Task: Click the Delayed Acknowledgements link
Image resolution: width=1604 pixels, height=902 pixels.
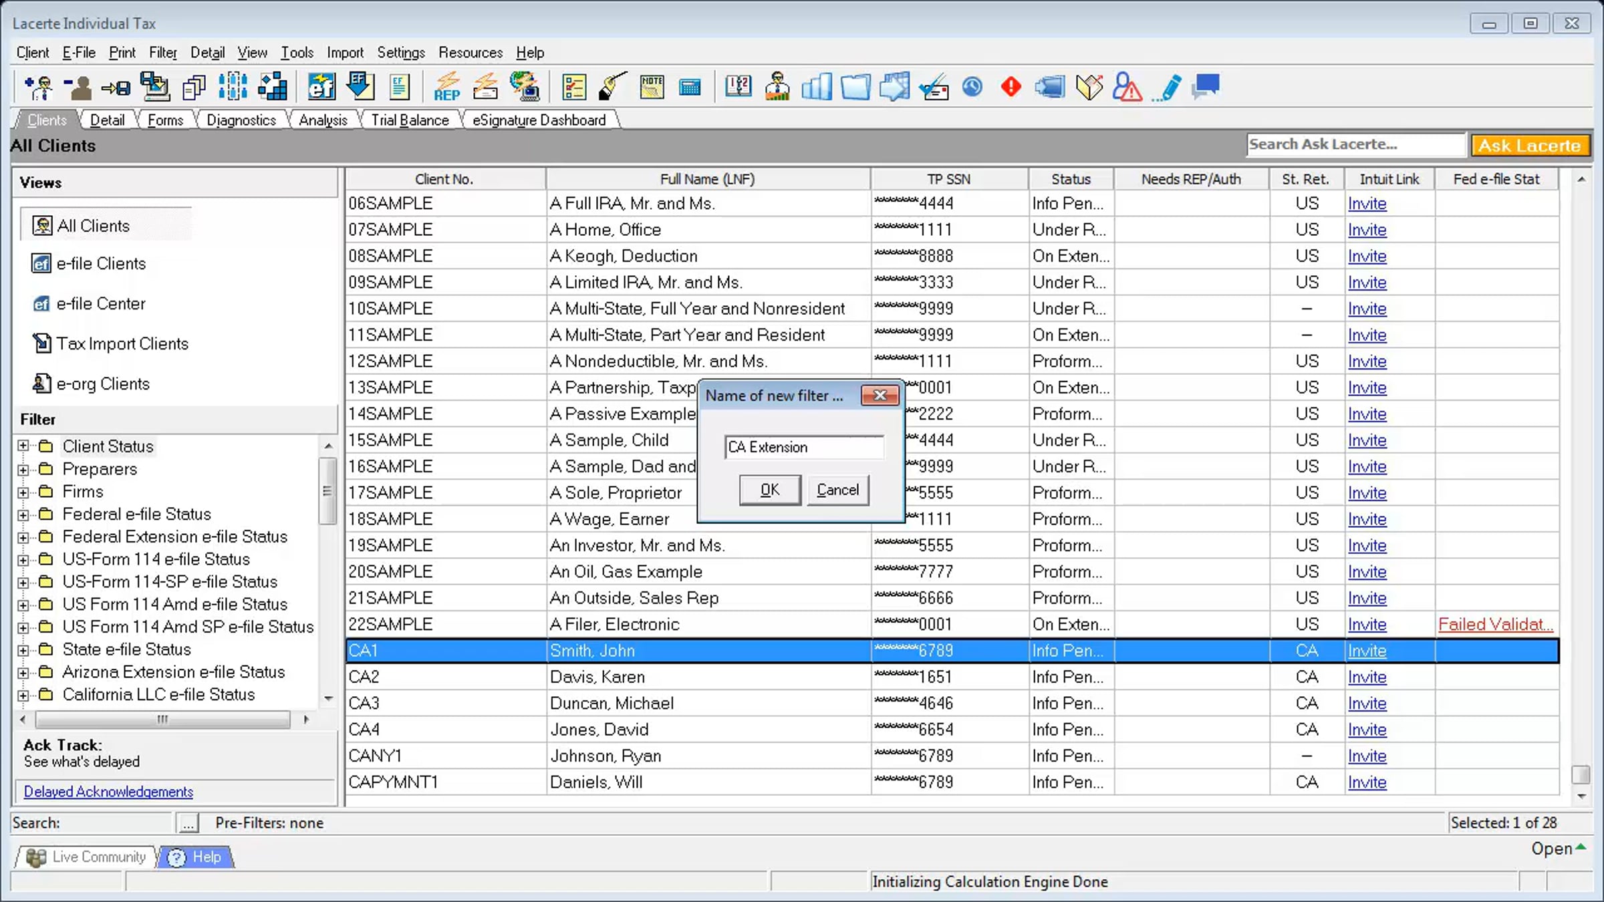Action: pos(108,792)
